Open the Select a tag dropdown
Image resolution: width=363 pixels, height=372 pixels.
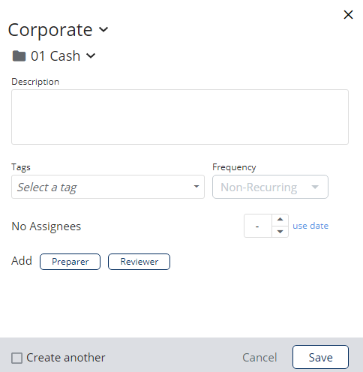pos(108,187)
